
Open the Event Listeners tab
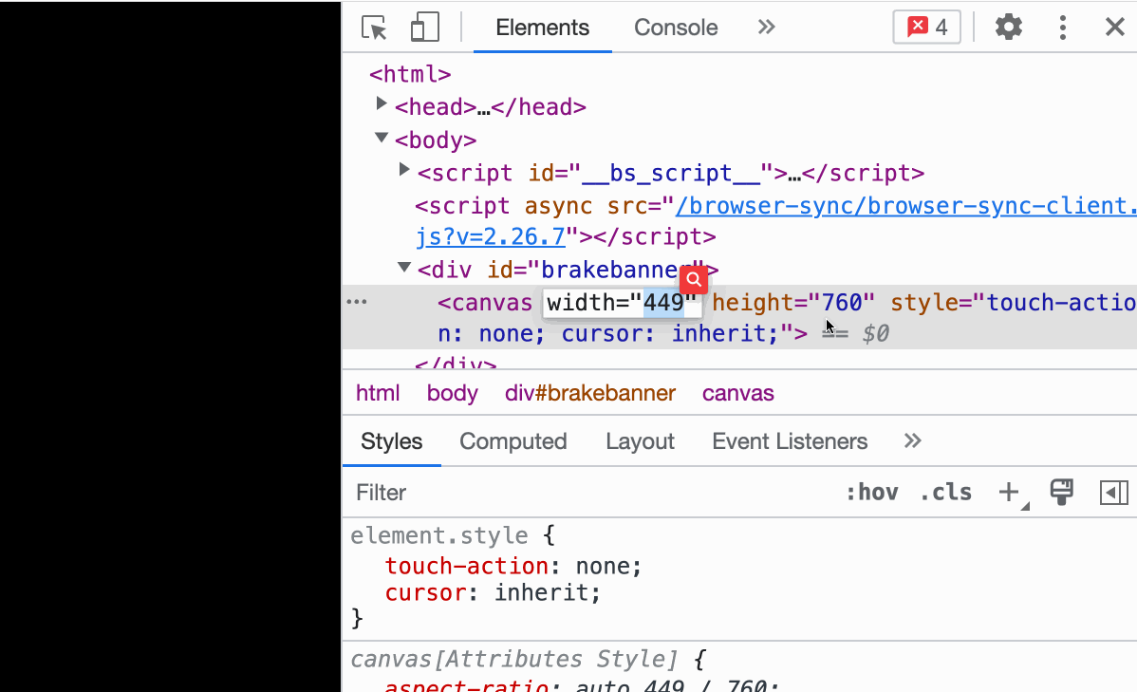pyautogui.click(x=790, y=441)
